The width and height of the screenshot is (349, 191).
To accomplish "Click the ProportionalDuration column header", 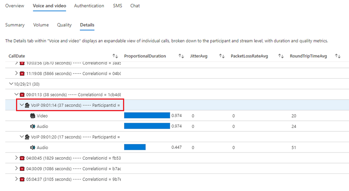I will coord(145,56).
